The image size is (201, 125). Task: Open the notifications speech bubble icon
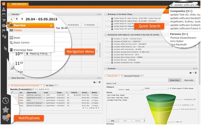point(6,118)
